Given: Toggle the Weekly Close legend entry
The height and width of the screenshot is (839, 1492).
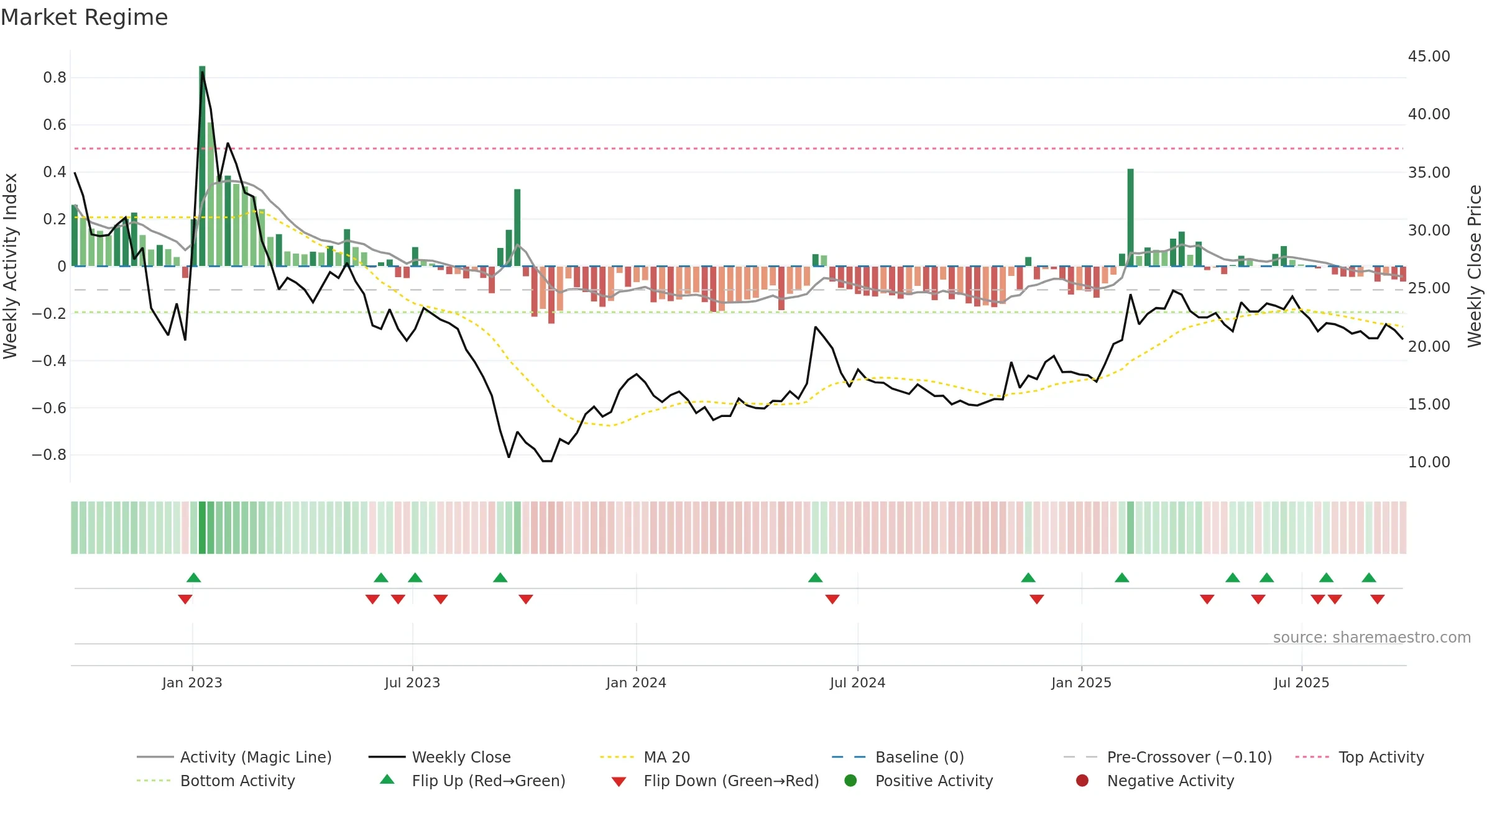Looking at the screenshot, I should click(440, 757).
